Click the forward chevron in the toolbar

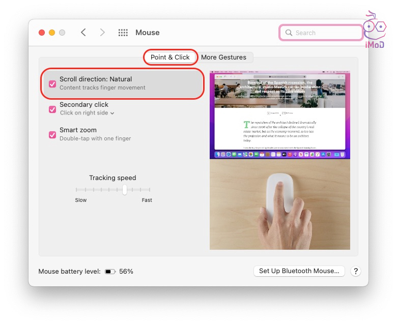[x=102, y=33]
